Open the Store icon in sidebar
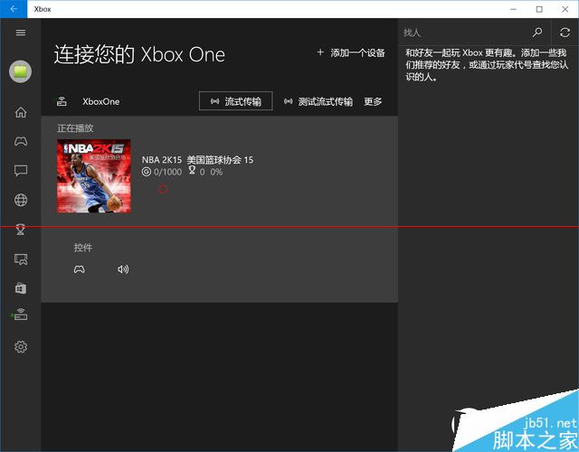Viewport: 579px width, 452px height. [21, 288]
